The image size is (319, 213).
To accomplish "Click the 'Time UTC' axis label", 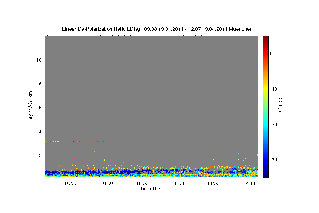I will pyautogui.click(x=151, y=189).
